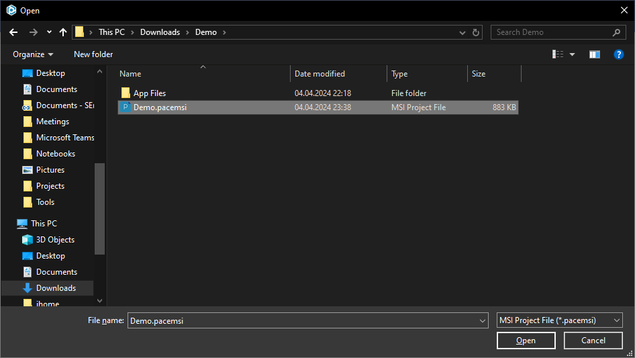Expand chevron after Demo in address bar

[224, 32]
